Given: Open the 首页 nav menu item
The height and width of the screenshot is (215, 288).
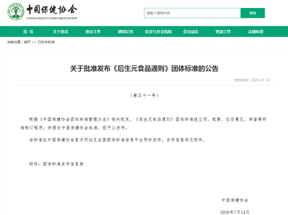Looking at the screenshot, I should [x=28, y=32].
